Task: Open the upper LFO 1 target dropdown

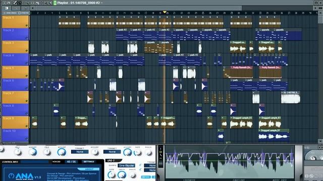Action: coord(150,165)
